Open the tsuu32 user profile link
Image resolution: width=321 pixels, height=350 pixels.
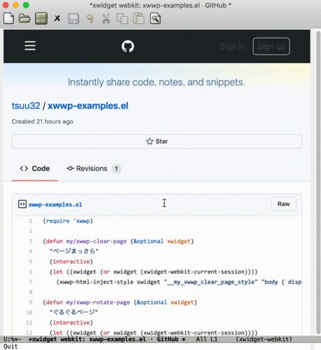[x=26, y=106]
